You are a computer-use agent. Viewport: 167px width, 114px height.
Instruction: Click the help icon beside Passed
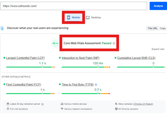(x=114, y=43)
